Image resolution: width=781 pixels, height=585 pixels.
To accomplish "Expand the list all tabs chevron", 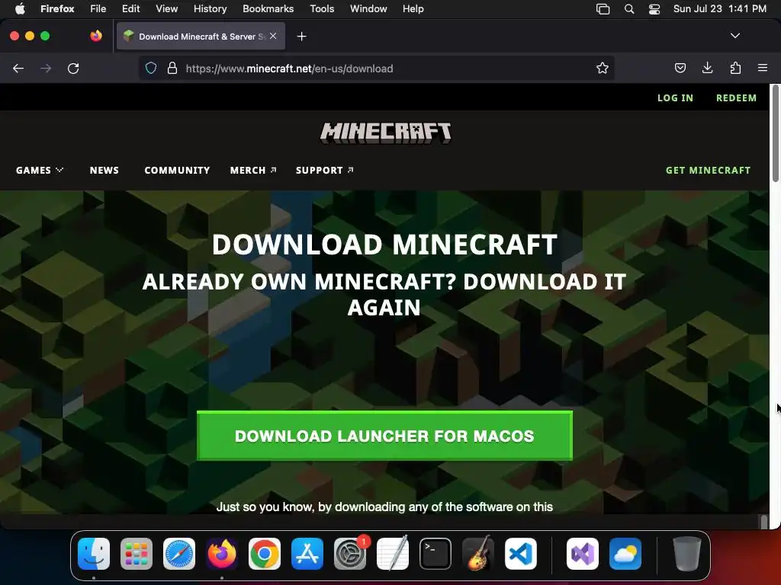I will point(735,36).
